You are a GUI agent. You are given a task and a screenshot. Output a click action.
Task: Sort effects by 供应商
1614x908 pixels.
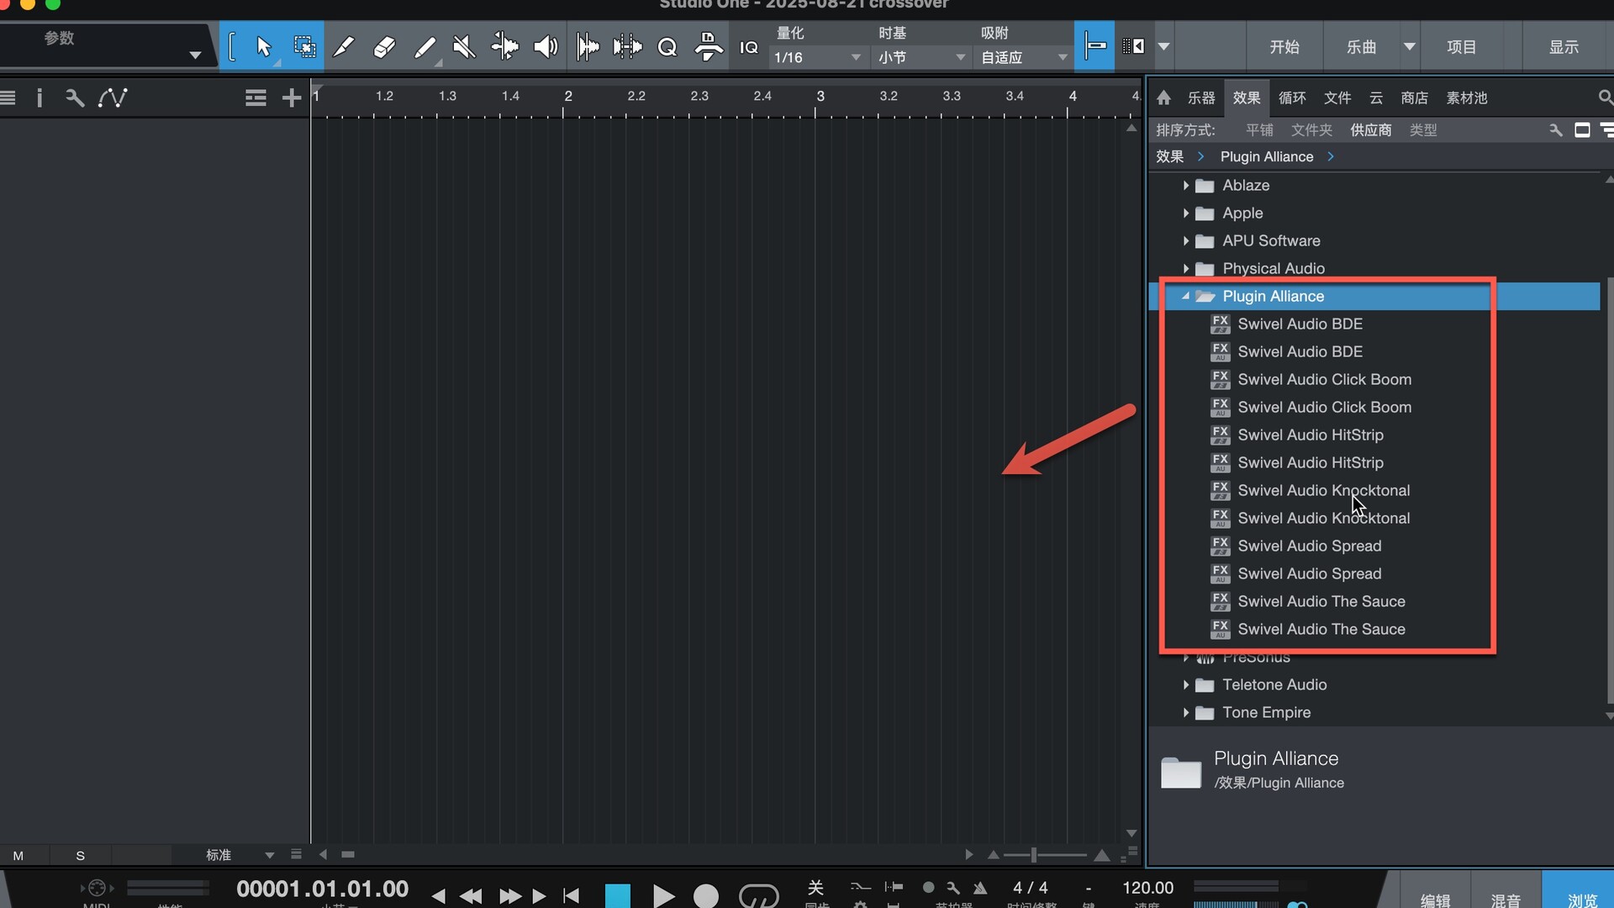click(1371, 130)
